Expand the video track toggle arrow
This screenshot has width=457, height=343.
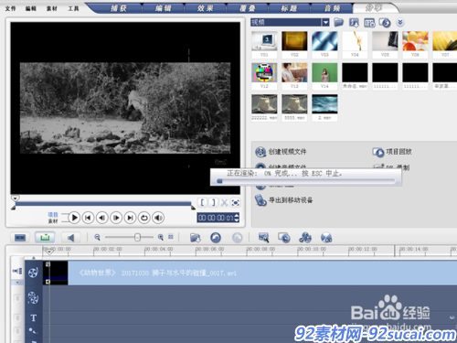(x=17, y=283)
